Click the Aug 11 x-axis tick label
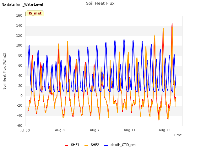The width and height of the screenshot is (201, 151). (129, 130)
